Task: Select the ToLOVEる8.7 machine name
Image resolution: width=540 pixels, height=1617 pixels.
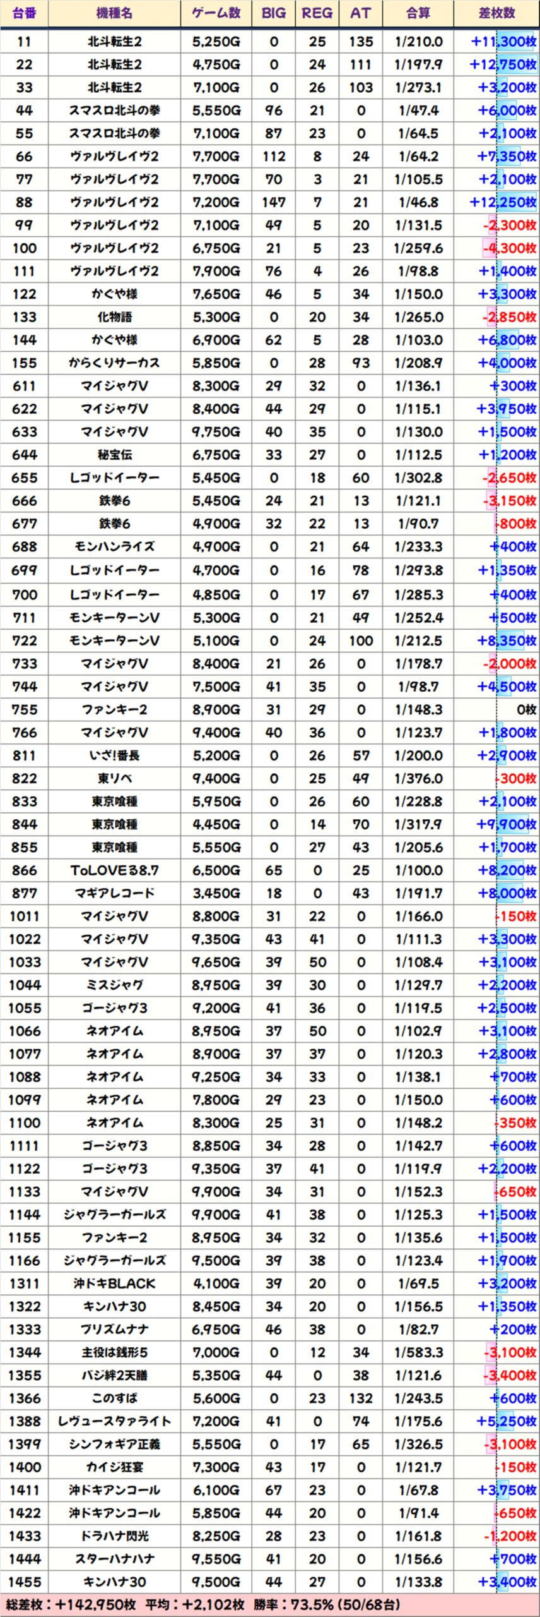Action: coord(114,870)
